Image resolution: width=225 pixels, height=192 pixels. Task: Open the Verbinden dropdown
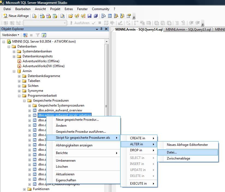[10, 35]
